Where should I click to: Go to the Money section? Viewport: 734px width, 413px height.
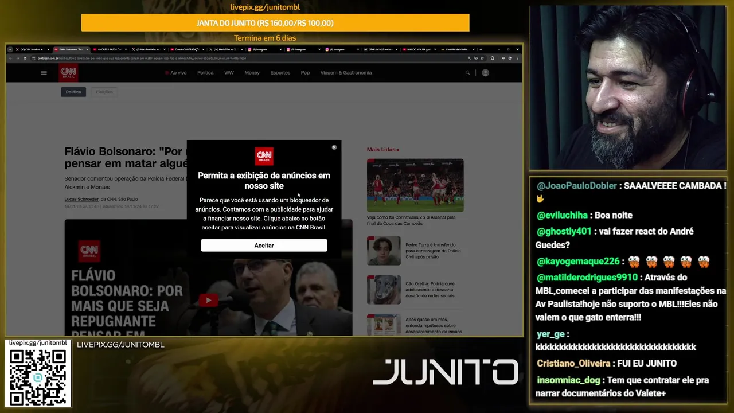point(252,73)
